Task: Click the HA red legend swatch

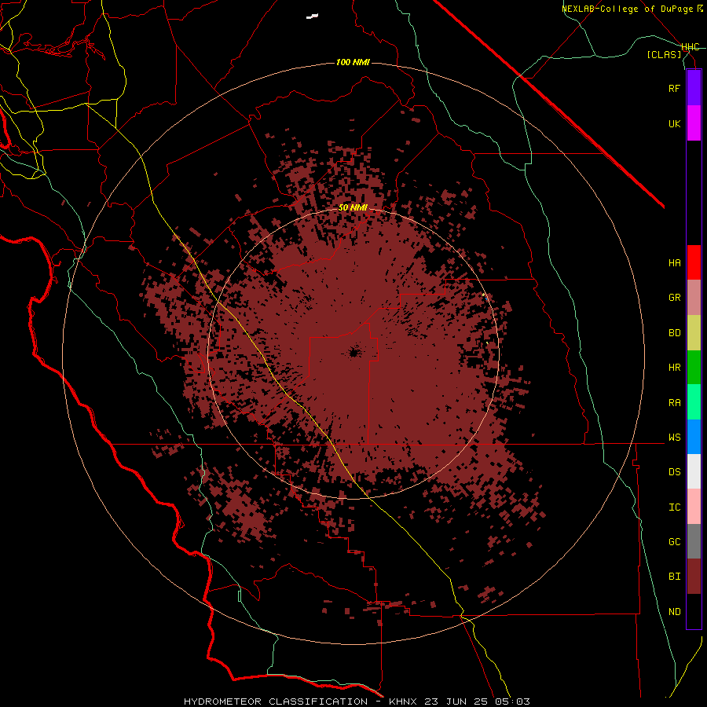Action: click(x=694, y=262)
